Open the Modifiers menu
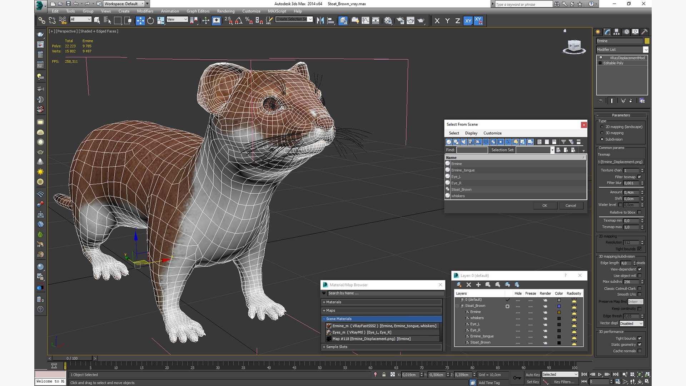Screen dimensions: 686x386 click(145, 11)
